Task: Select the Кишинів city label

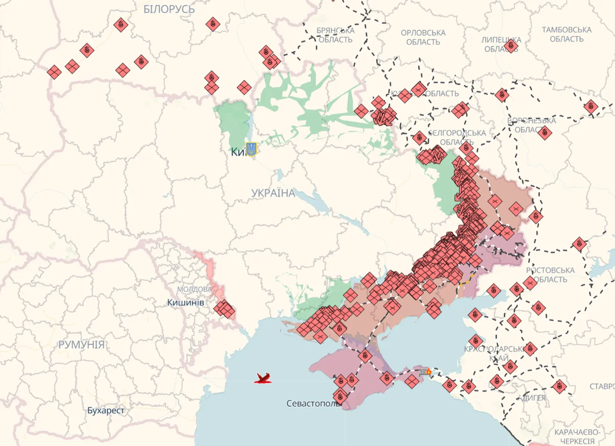Action: coord(185,302)
